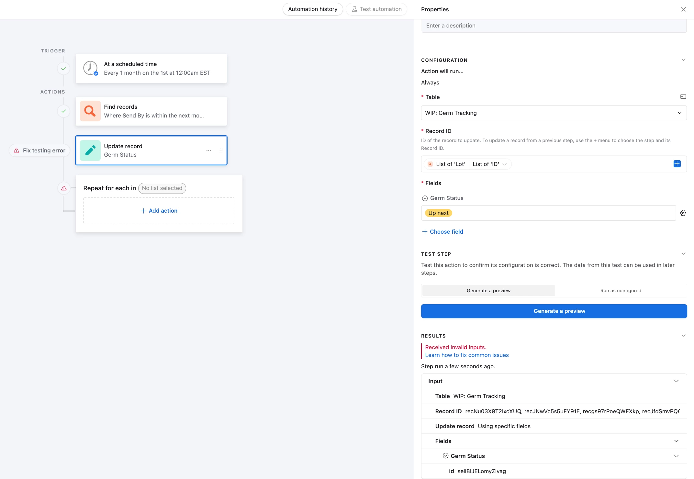694x479 pixels.
Task: Click the expand icon beside Table label
Action: 683,97
